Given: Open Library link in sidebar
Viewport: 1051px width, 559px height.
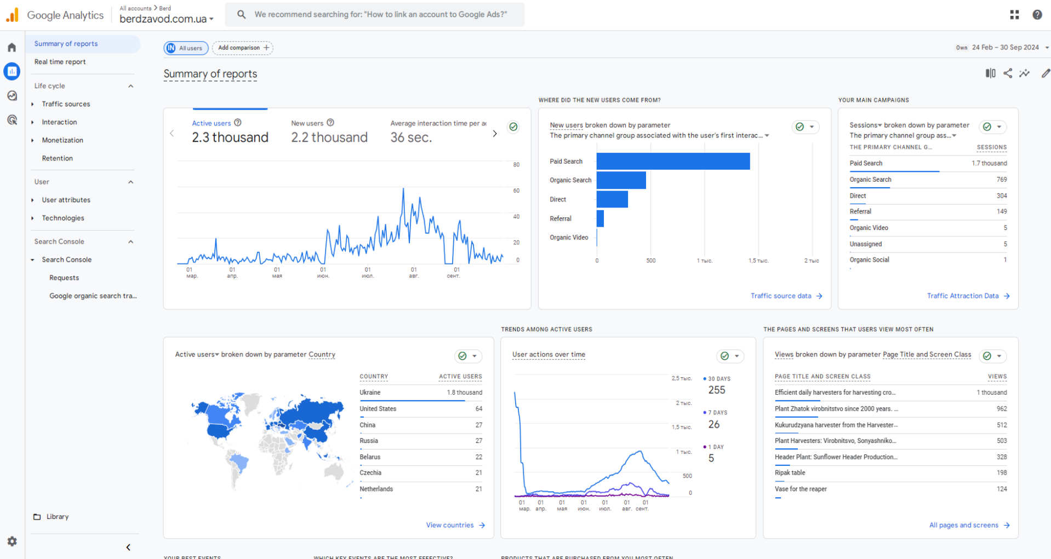Looking at the screenshot, I should (x=57, y=517).
